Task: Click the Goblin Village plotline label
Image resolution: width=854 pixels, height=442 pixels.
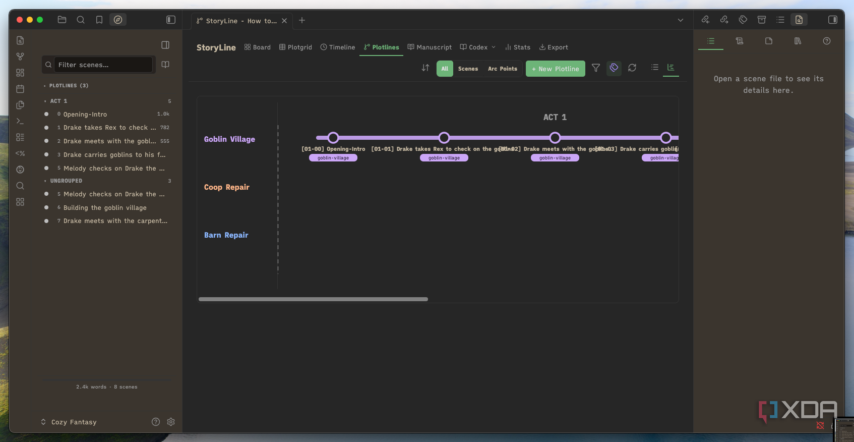Action: (229, 139)
